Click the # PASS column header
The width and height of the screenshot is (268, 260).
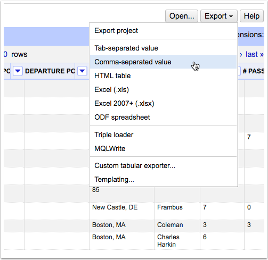tap(254, 71)
